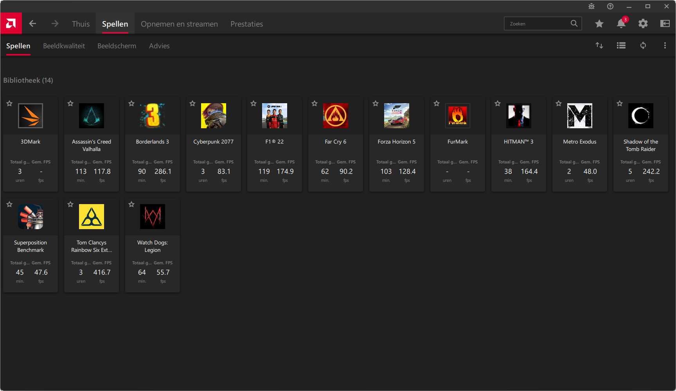Screen dimensions: 676x391
Task: Open the FurMark thumbnail
Action: click(x=458, y=116)
